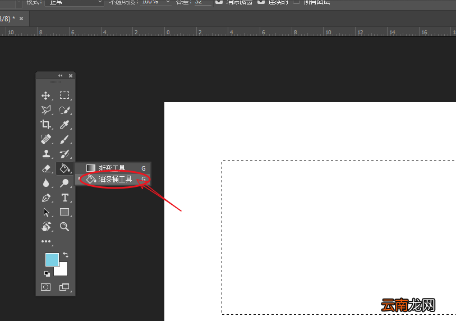Open the 不透明度 opacity slider dropdown

coord(168,2)
